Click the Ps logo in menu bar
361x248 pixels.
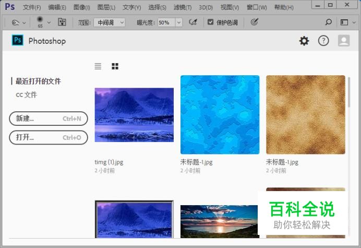click(x=10, y=7)
